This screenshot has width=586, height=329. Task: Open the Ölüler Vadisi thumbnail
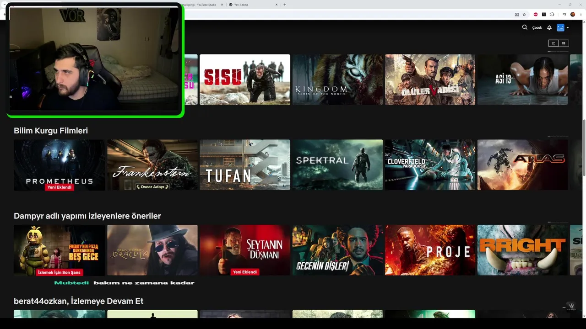pos(430,80)
